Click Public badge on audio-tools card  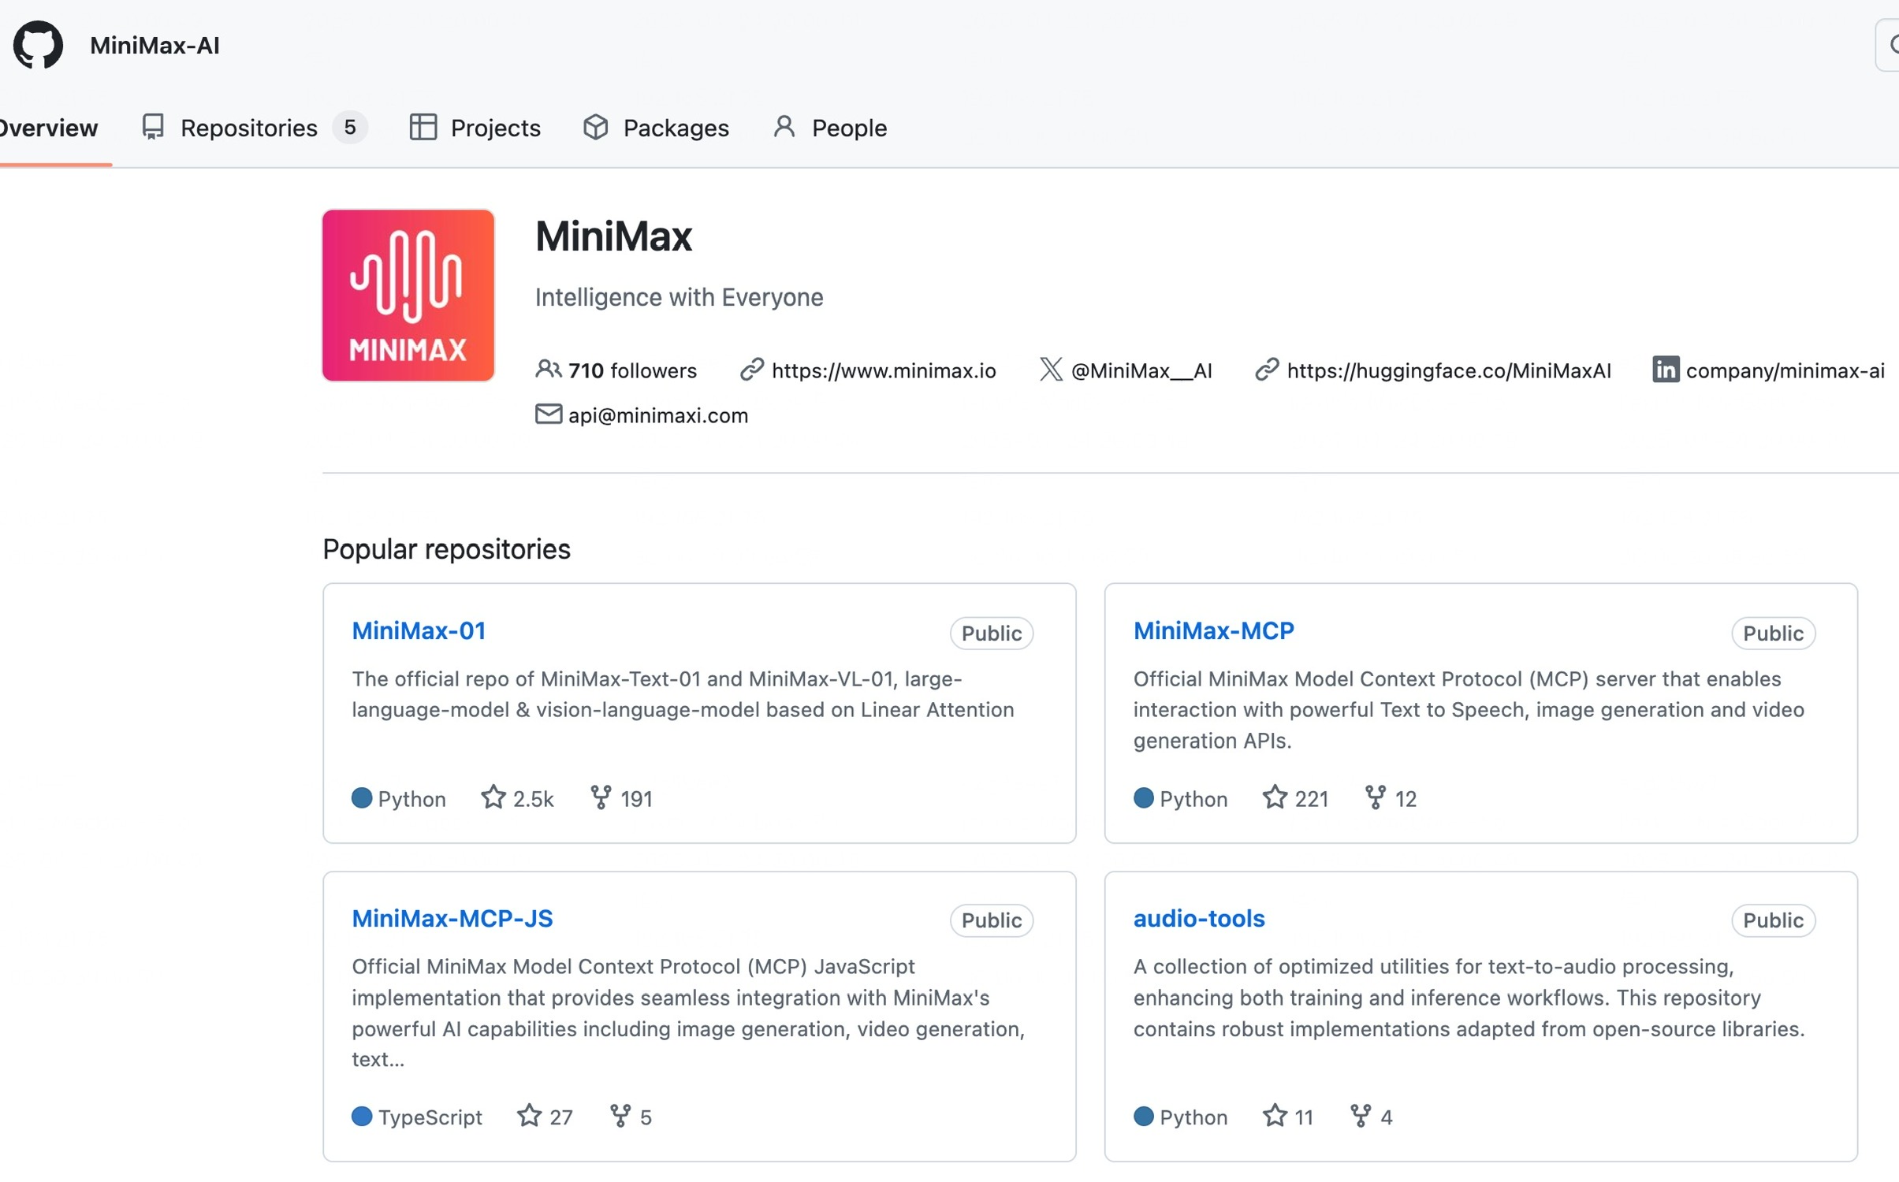point(1774,920)
